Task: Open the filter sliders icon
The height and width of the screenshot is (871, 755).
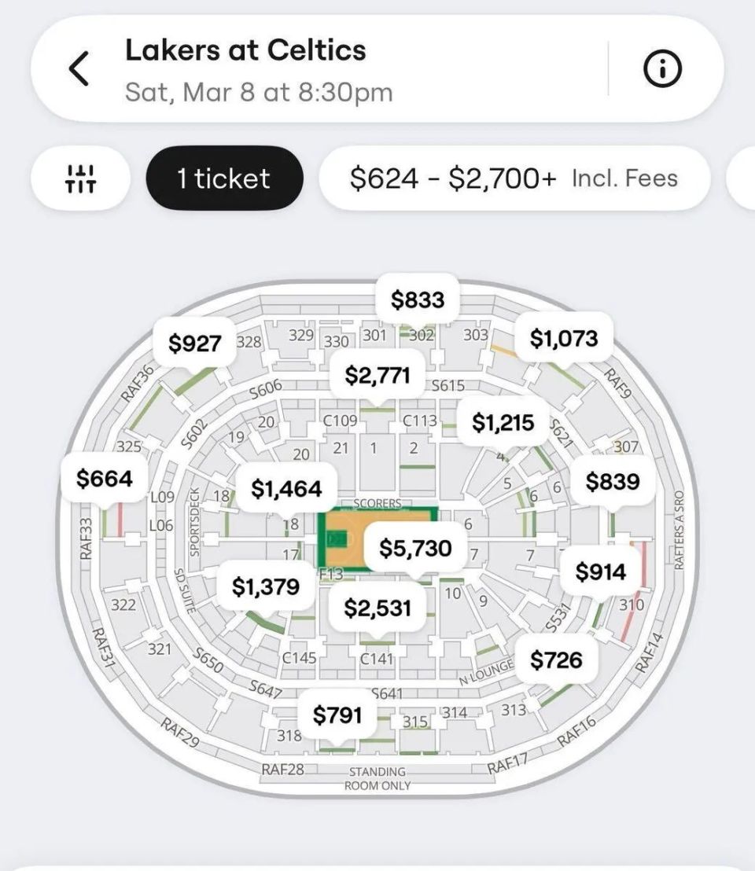Action: point(80,178)
